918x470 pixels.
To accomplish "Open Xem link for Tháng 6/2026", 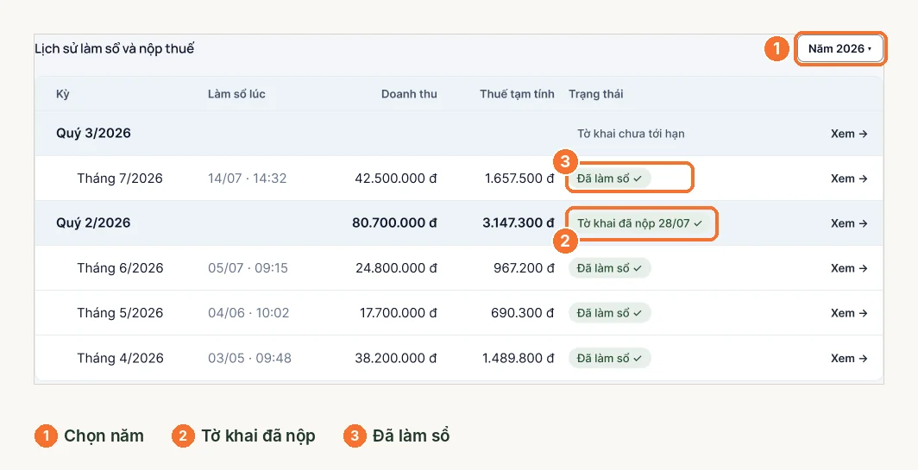I will click(849, 268).
